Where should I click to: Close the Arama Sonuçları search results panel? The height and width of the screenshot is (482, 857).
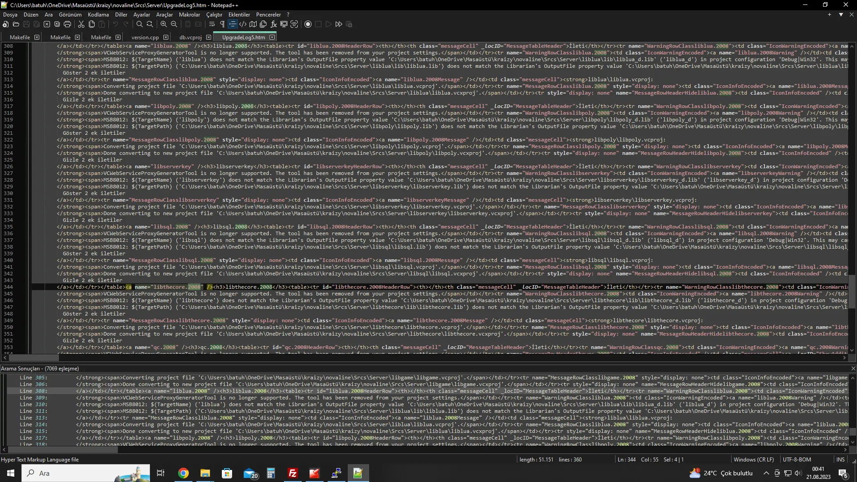coord(853,369)
